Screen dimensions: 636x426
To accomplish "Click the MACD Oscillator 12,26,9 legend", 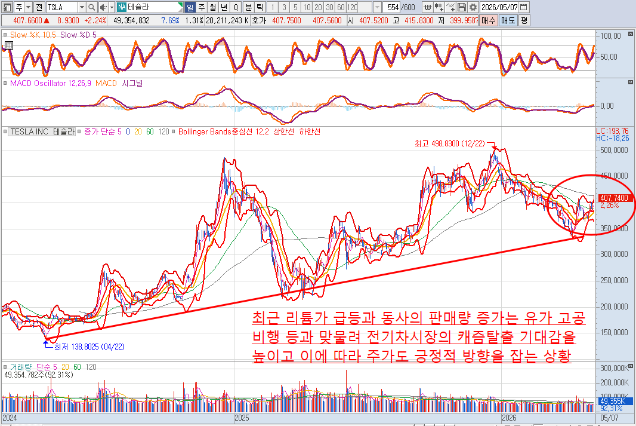I will [x=51, y=83].
